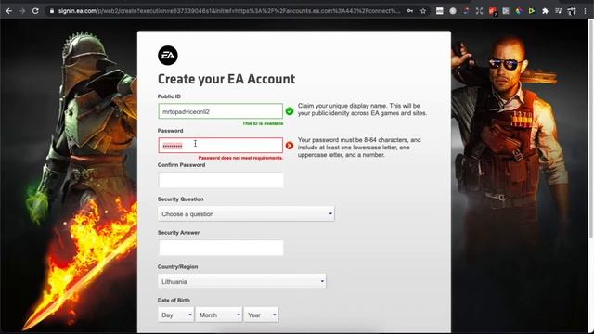Click the Confirm Password field
This screenshot has height=334, width=594.
pos(221,180)
